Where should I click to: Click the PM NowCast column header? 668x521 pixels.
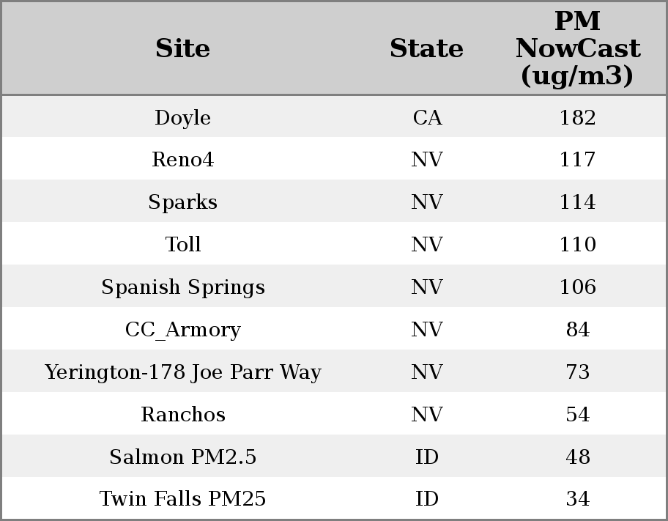(577, 48)
